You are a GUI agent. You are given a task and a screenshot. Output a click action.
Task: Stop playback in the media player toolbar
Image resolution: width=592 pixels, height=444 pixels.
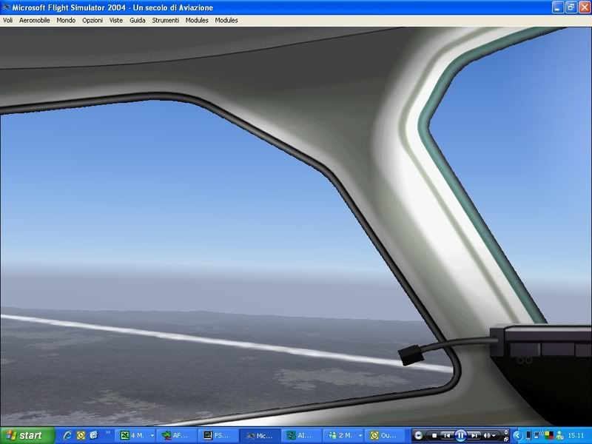pyautogui.click(x=434, y=435)
